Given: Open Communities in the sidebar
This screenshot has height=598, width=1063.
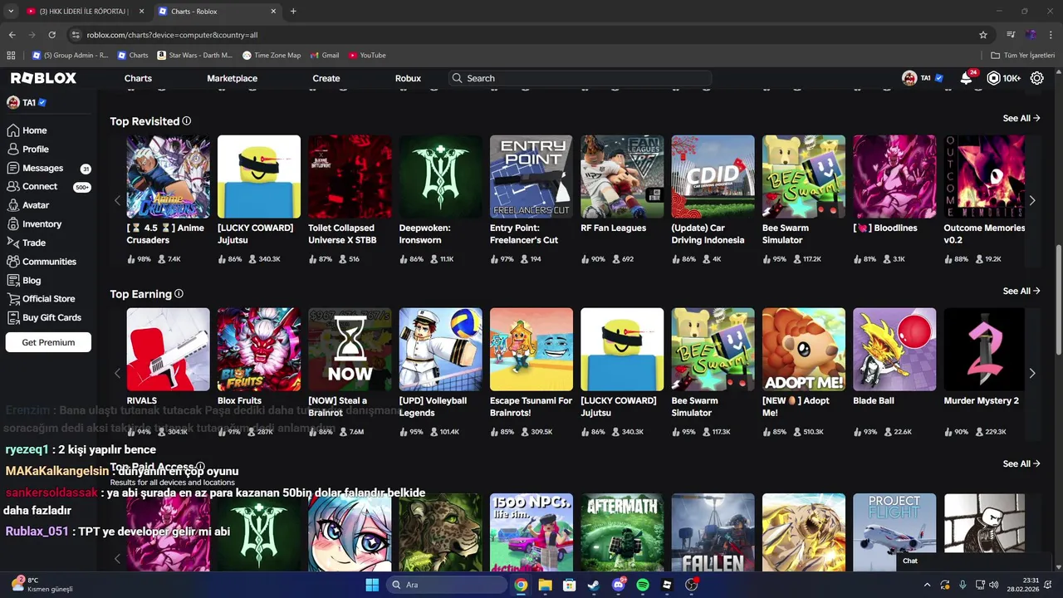Looking at the screenshot, I should [42, 262].
